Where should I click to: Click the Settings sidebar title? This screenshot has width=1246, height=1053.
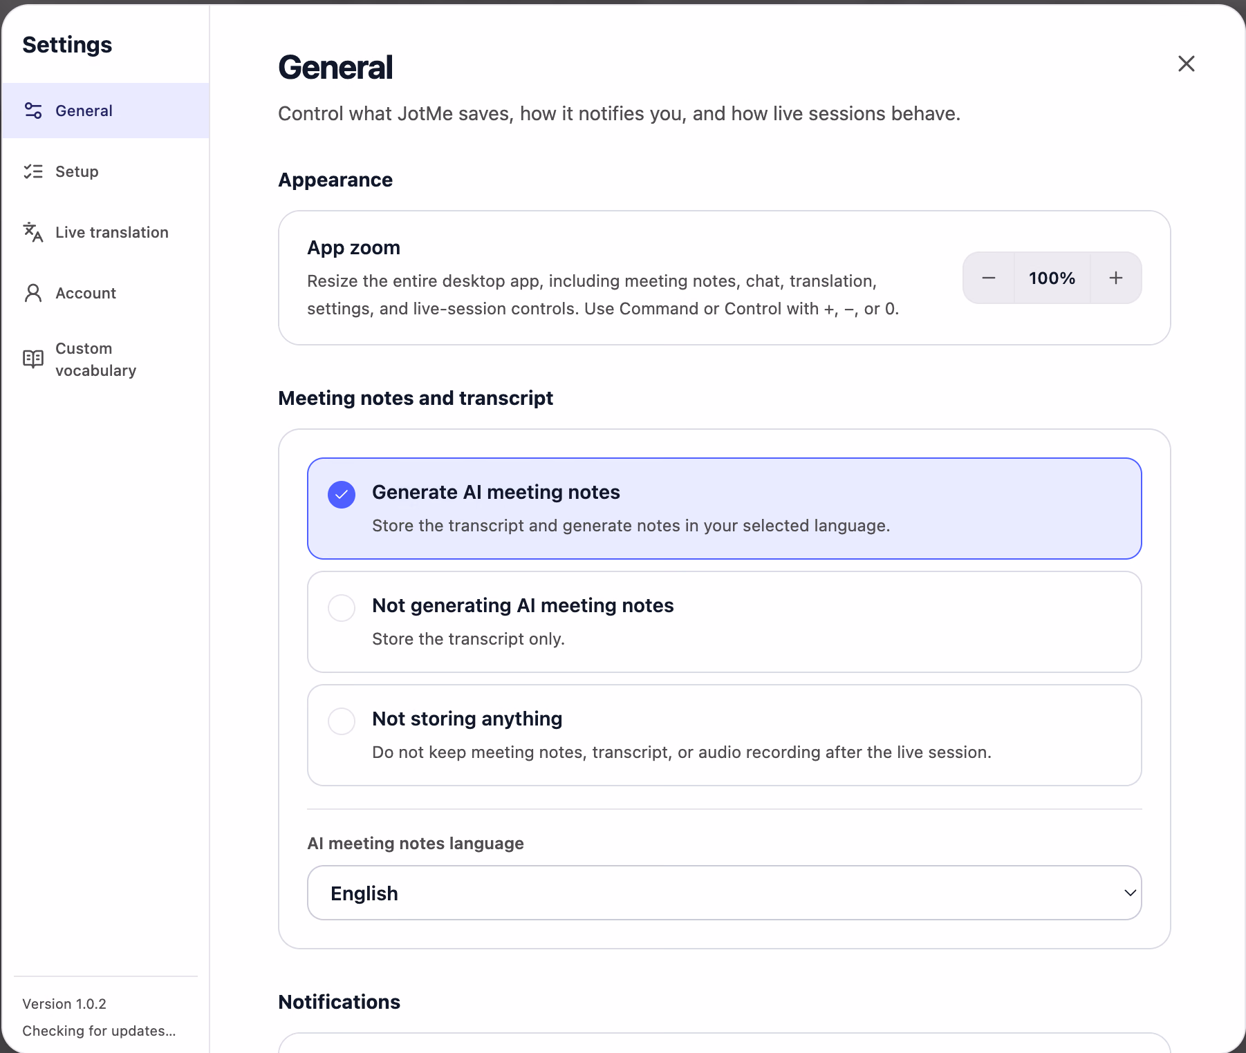coord(67,45)
